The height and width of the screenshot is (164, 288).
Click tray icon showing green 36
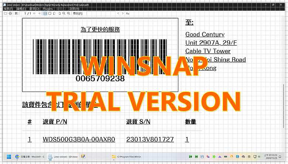coord(196,157)
